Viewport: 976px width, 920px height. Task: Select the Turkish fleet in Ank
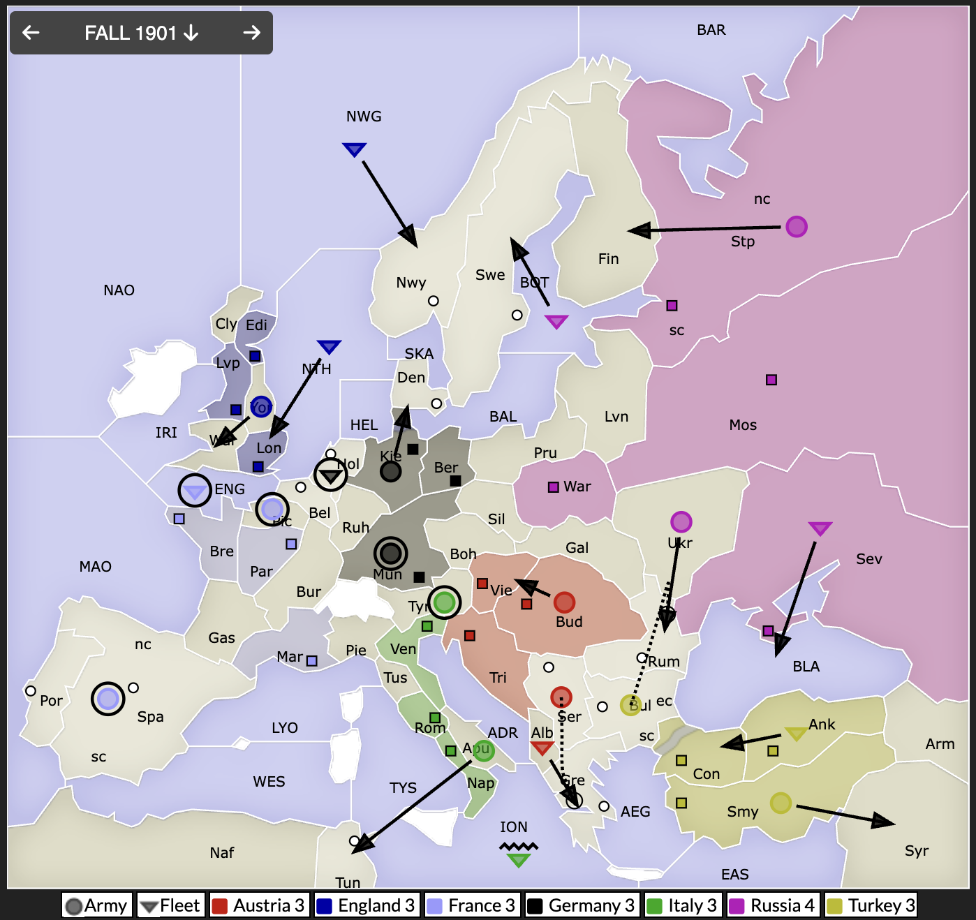pyautogui.click(x=796, y=734)
